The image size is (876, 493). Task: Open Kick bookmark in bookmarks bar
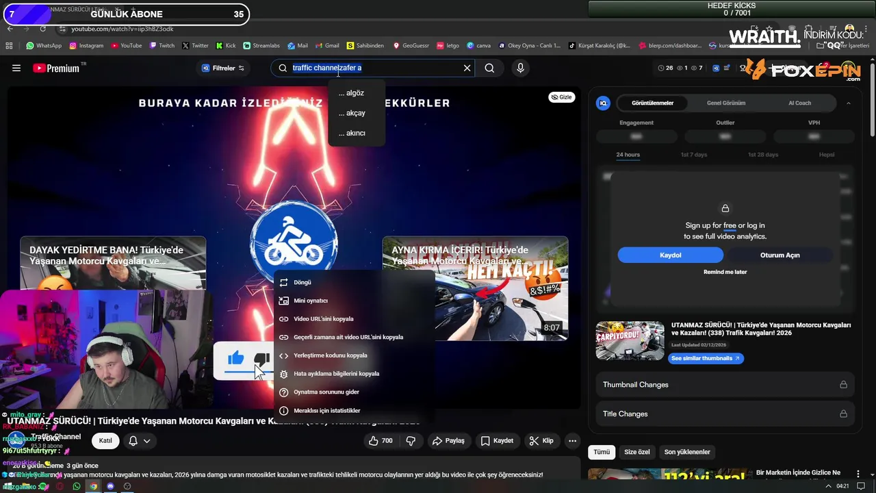tap(226, 46)
